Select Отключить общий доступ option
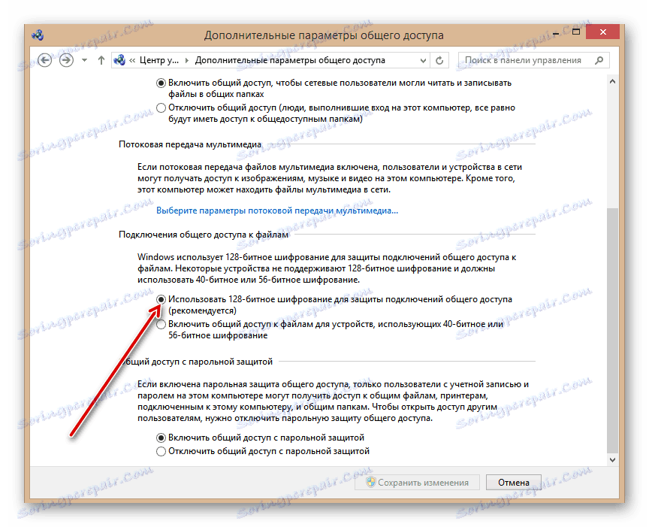Image resolution: width=649 pixels, height=527 pixels. 162,108
